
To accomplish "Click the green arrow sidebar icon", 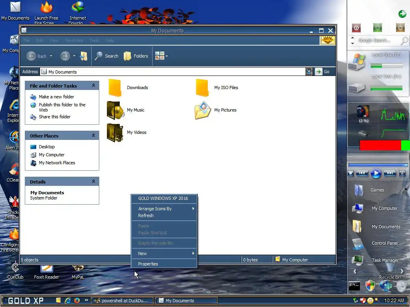I will [402, 14].
